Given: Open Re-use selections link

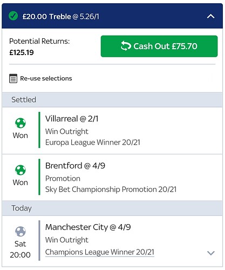Looking at the screenshot, I should coord(46,78).
